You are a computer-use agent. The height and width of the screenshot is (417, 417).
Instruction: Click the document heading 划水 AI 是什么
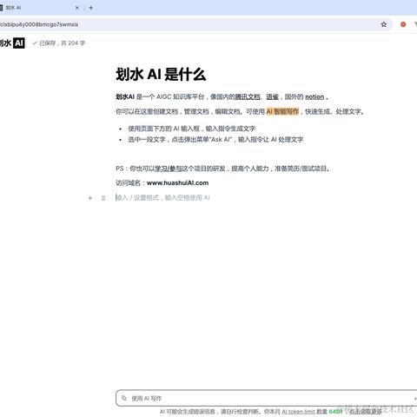coord(161,75)
